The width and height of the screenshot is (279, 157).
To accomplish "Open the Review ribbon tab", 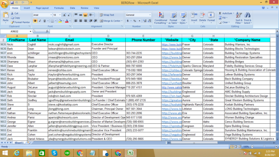I will pos(84,8).
